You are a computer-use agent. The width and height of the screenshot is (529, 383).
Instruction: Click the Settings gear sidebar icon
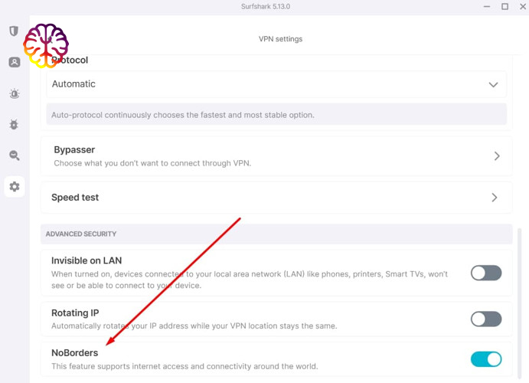(x=14, y=186)
